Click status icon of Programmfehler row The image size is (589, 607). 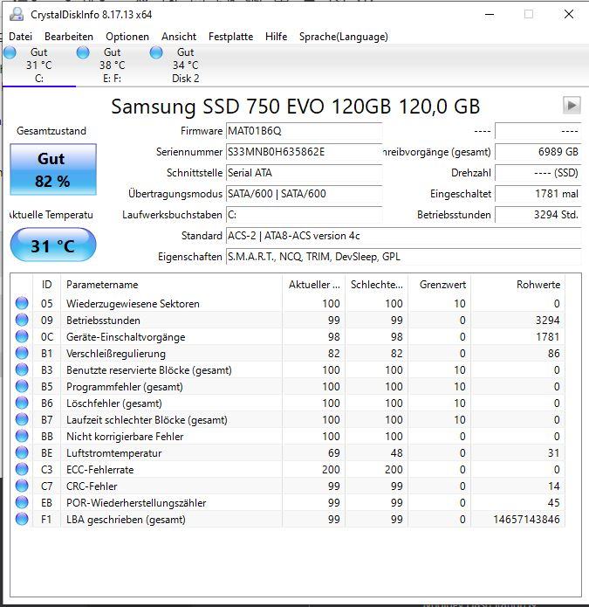click(22, 386)
